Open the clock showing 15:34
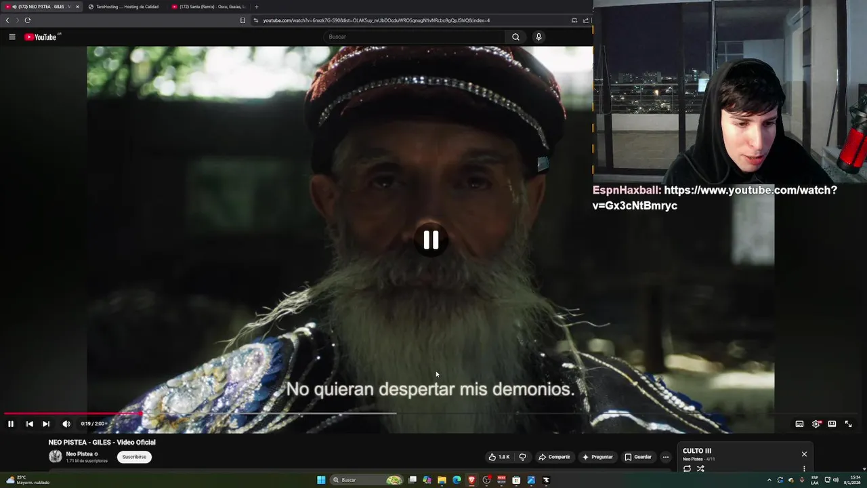The image size is (867, 488). (x=851, y=480)
